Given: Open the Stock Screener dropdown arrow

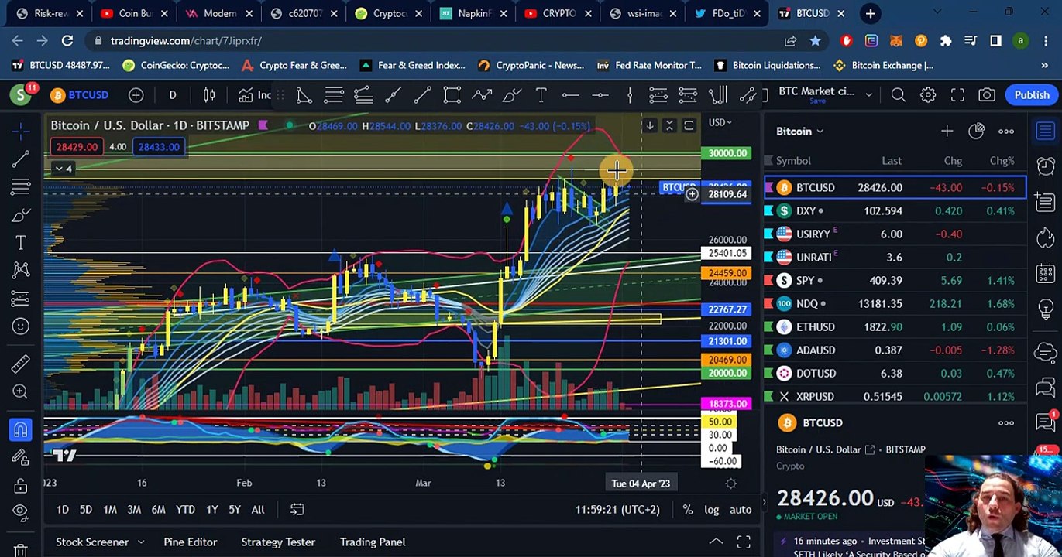Looking at the screenshot, I should pyautogui.click(x=140, y=542).
